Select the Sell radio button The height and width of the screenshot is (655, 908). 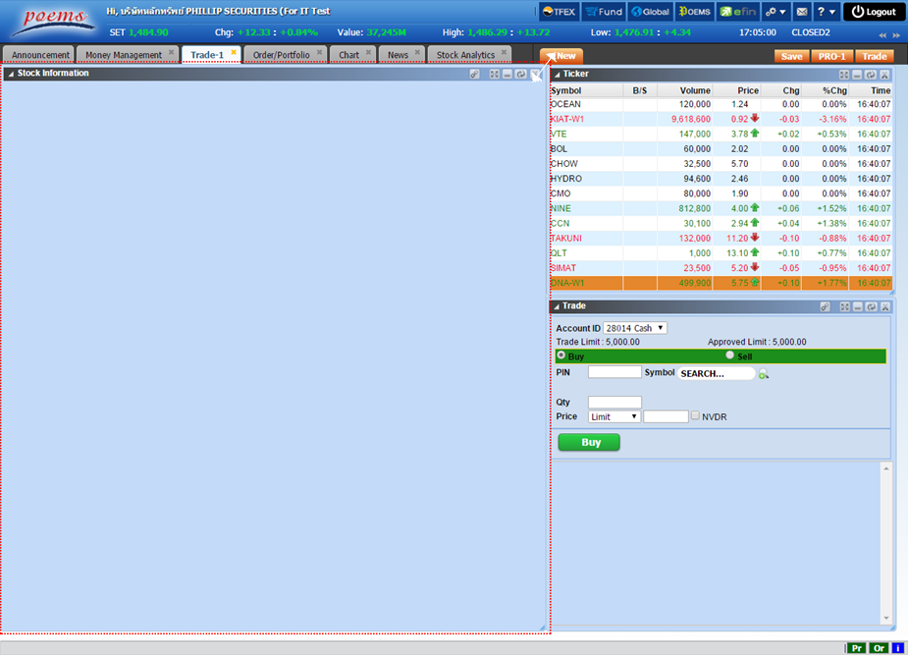coord(730,355)
